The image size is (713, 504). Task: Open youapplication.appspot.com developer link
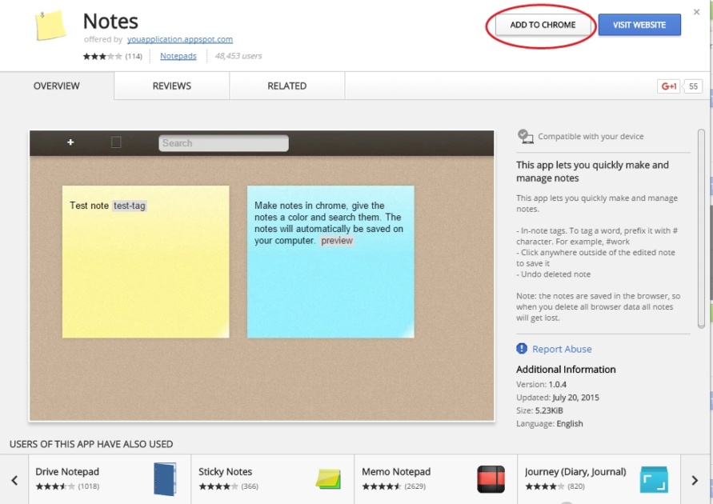tap(179, 39)
